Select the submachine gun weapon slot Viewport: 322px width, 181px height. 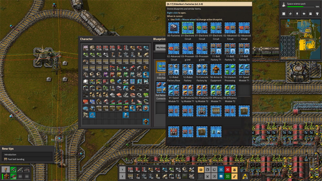(13, 169)
